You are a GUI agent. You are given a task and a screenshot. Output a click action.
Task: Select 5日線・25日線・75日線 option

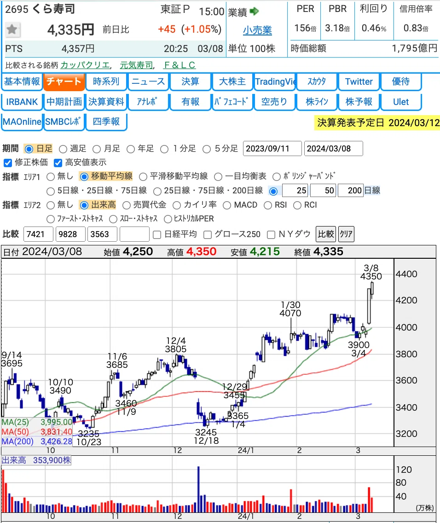50,191
